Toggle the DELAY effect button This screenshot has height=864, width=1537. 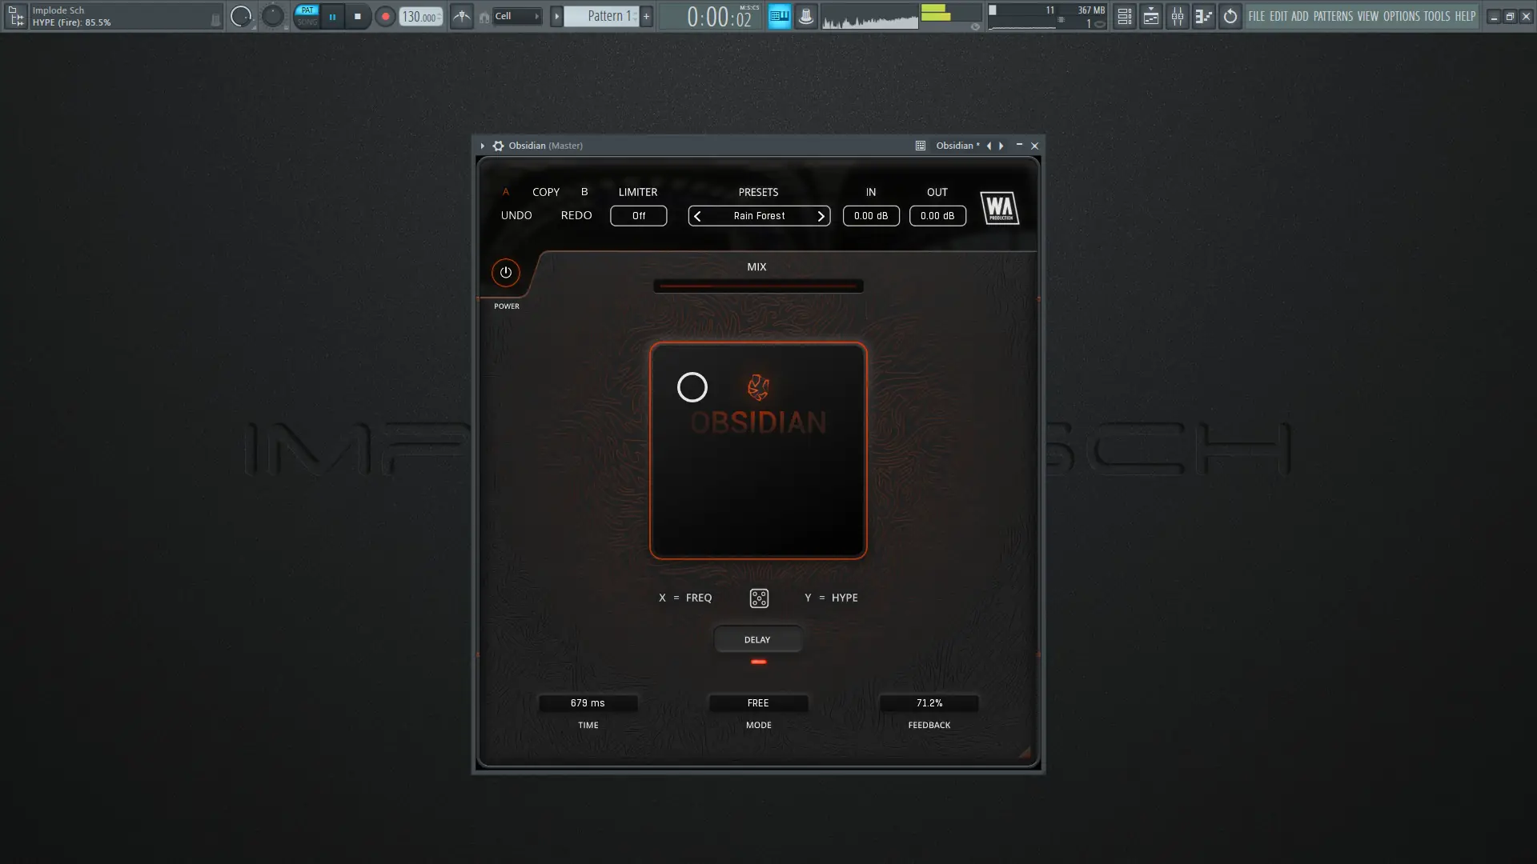point(757,640)
